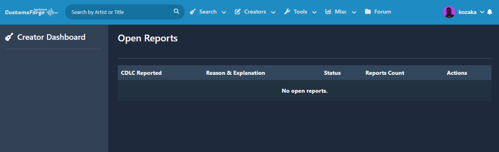Click the Status column header
The height and width of the screenshot is (152, 499).
[x=332, y=73]
